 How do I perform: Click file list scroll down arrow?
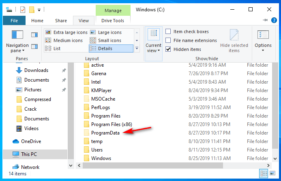click(x=275, y=158)
